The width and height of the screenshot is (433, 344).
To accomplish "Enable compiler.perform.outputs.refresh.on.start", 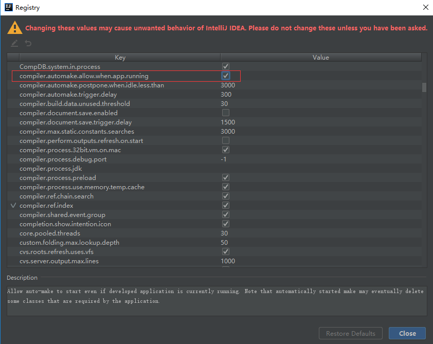I will pyautogui.click(x=225, y=140).
